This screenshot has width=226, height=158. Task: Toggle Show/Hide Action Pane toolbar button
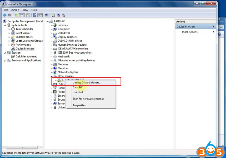40,15
